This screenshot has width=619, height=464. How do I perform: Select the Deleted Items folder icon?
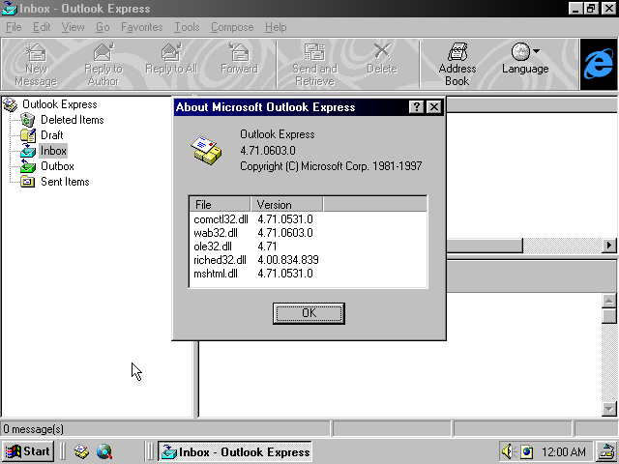tap(28, 120)
